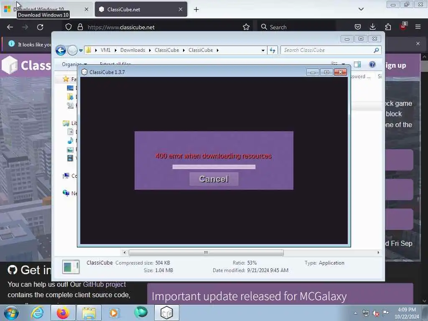Open Firefox extensions puzzle icon
The width and height of the screenshot is (428, 321).
point(388,27)
